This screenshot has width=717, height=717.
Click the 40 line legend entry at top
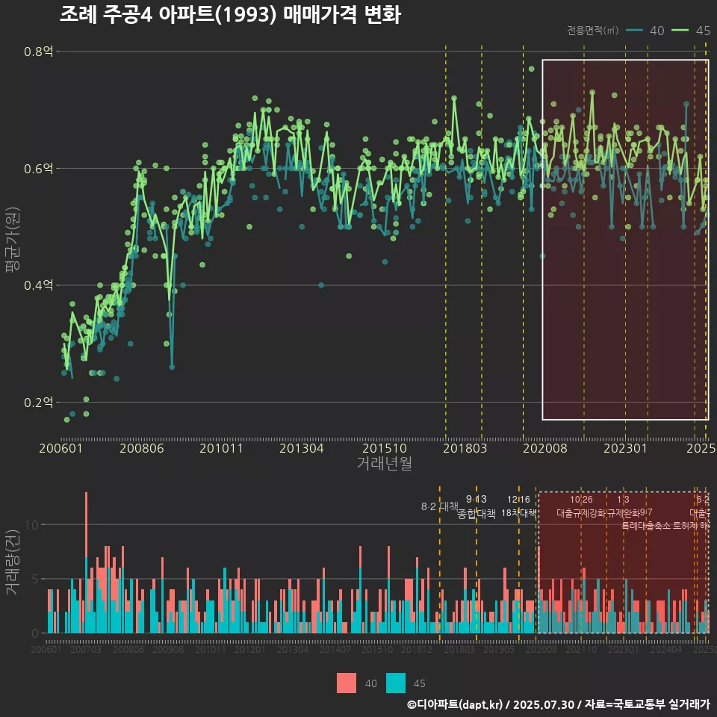pyautogui.click(x=645, y=31)
